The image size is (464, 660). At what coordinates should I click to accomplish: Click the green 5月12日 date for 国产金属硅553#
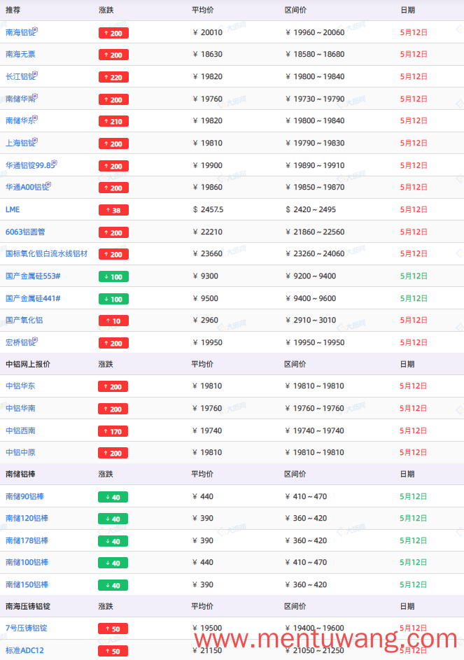click(x=414, y=276)
